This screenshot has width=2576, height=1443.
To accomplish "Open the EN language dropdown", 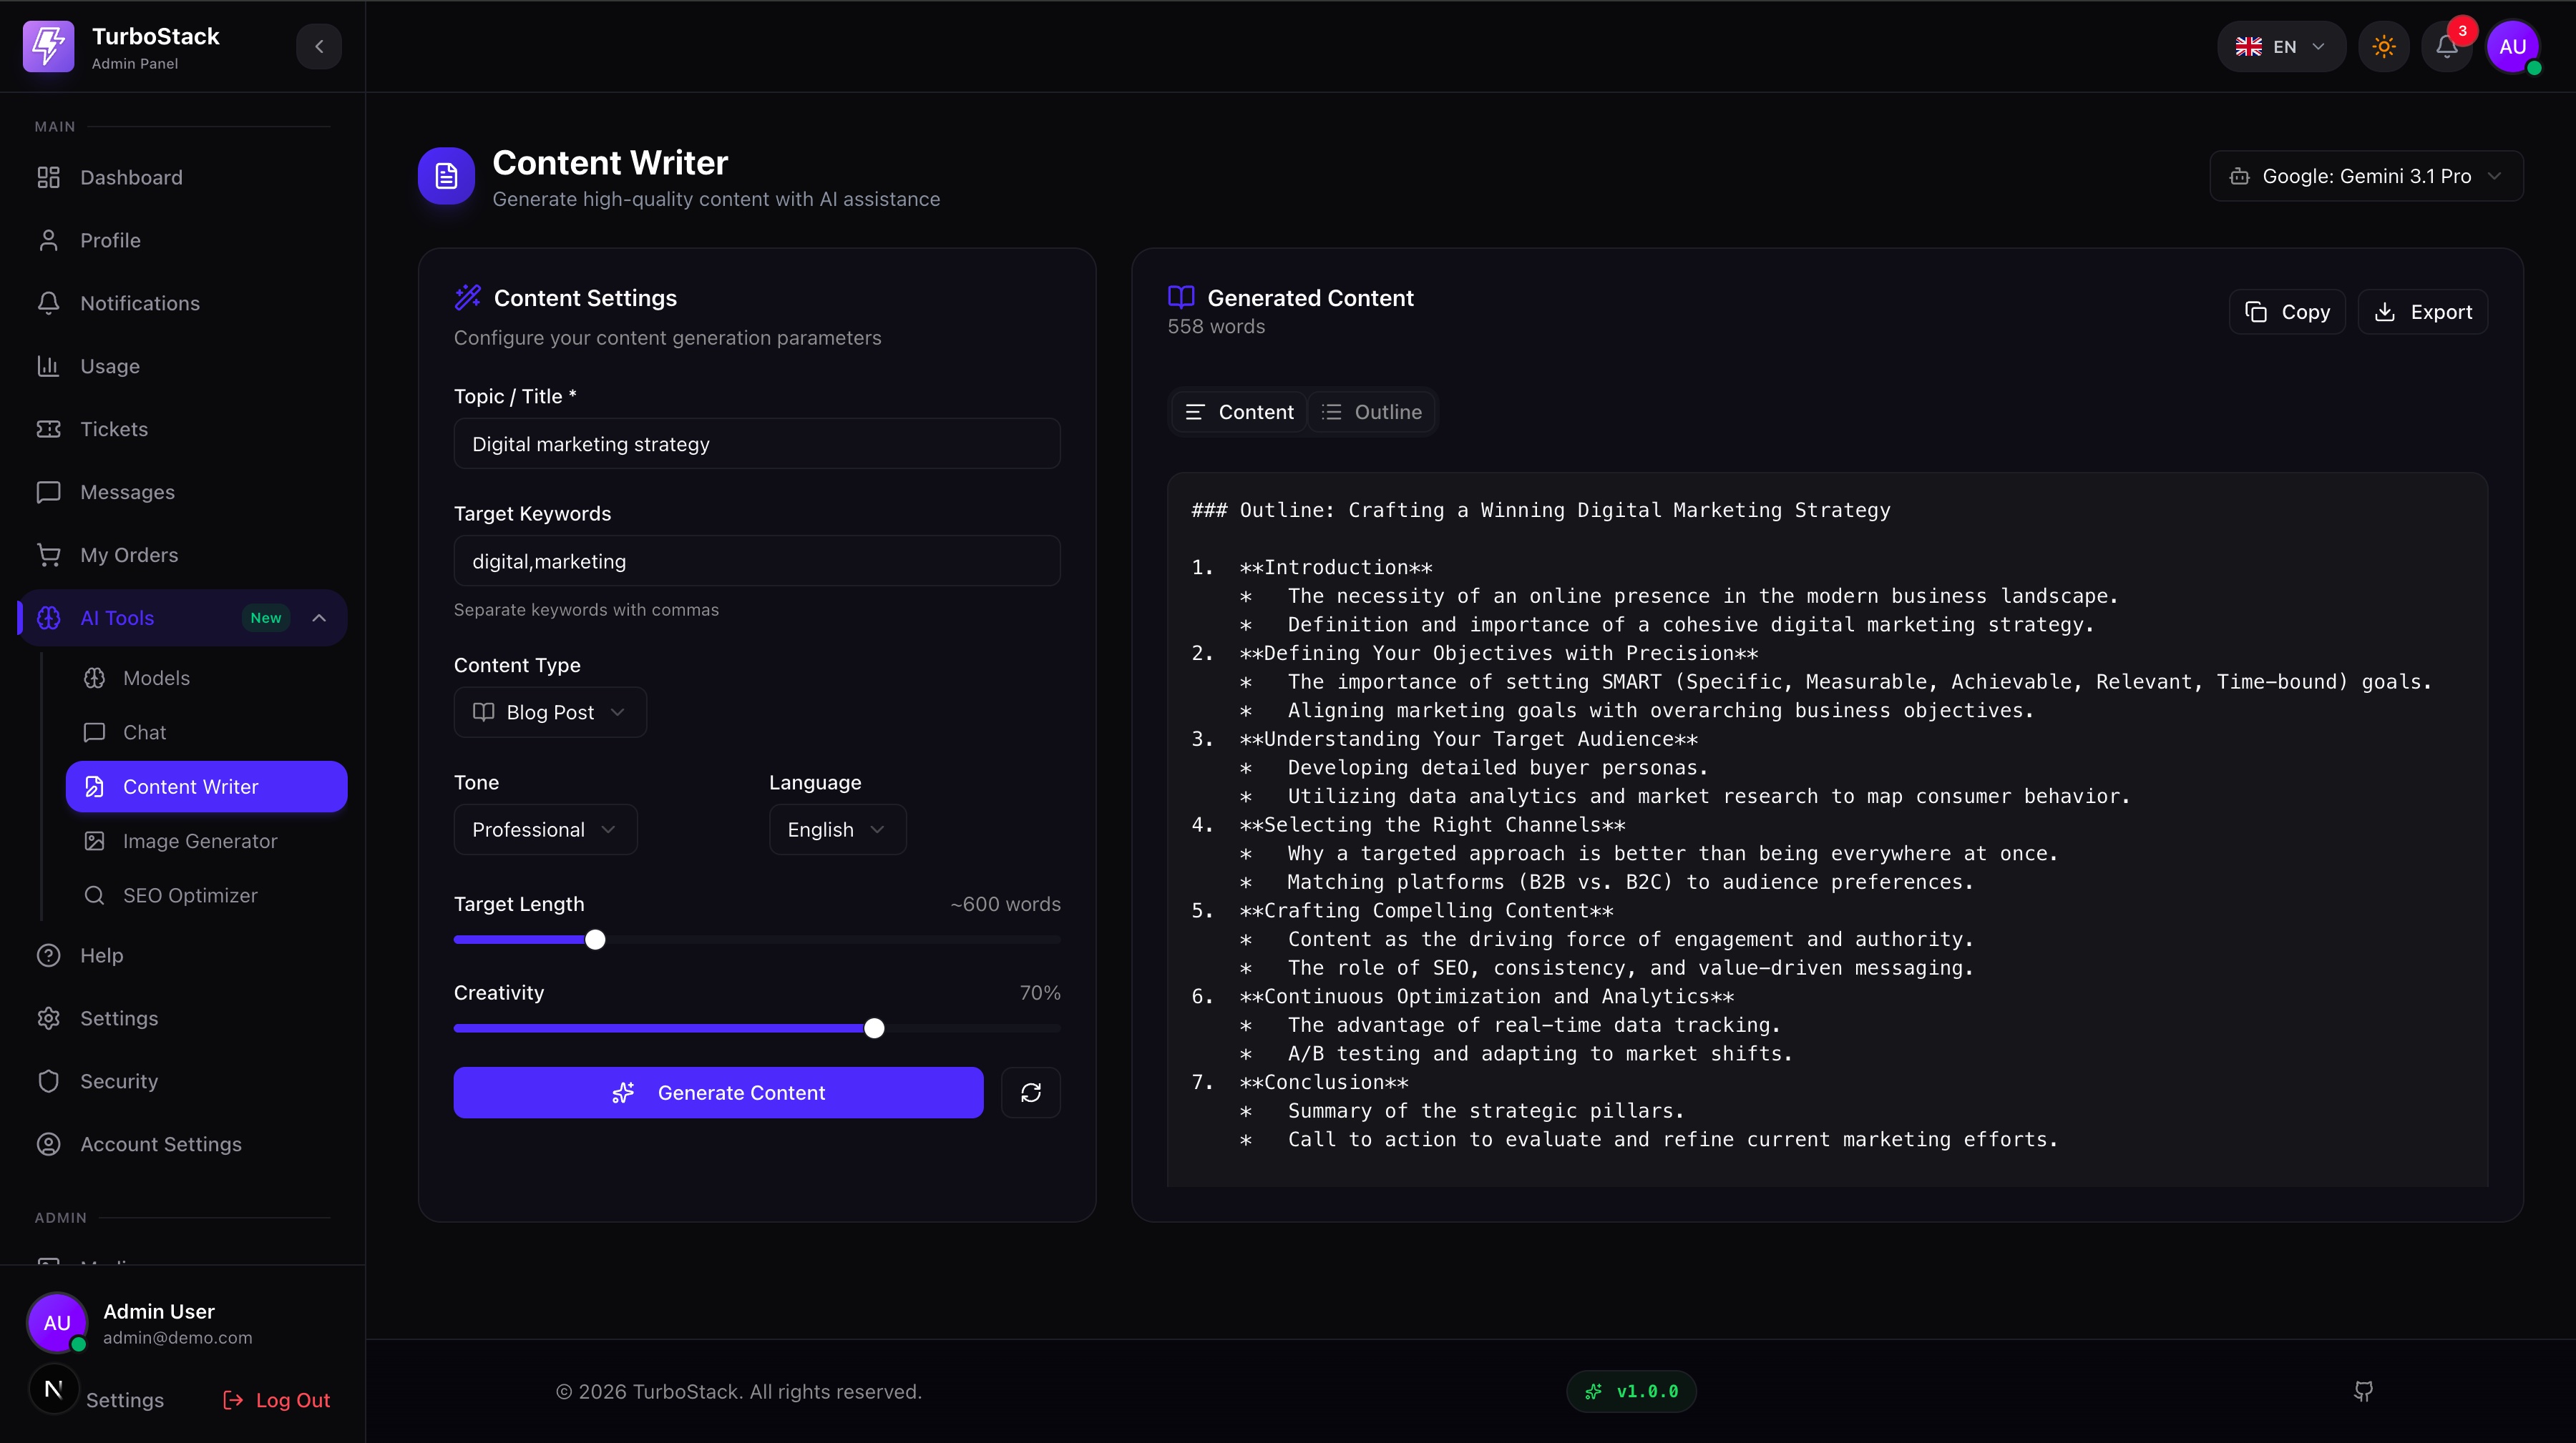I will (x=2281, y=47).
